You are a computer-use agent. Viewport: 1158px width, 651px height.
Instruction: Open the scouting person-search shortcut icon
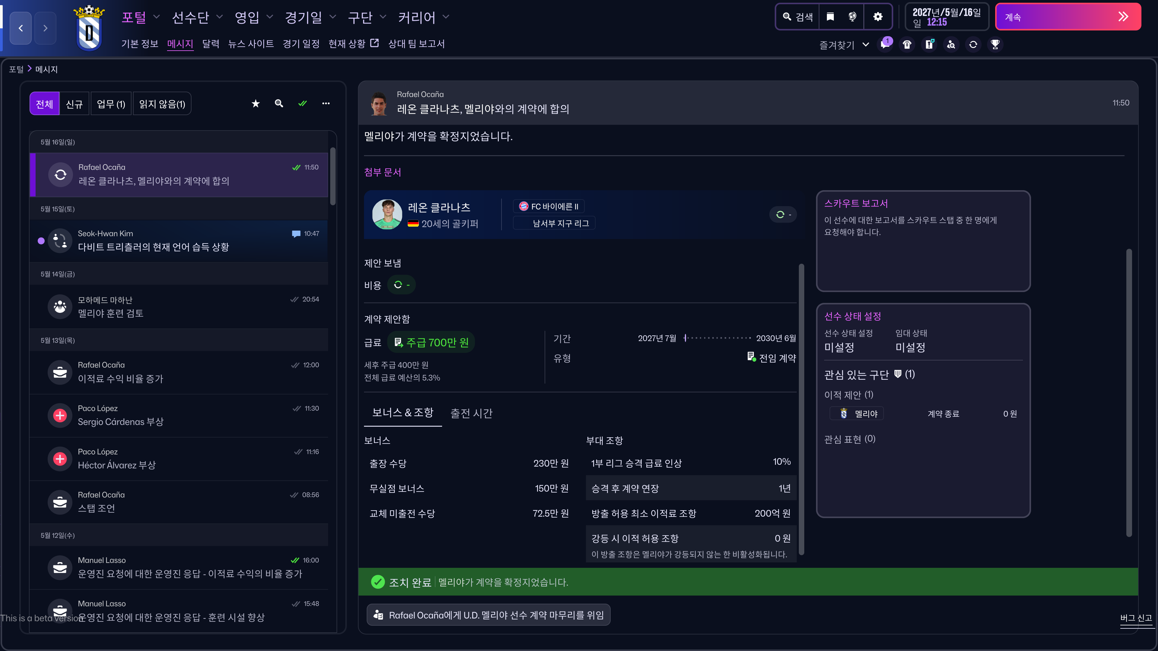click(x=951, y=45)
